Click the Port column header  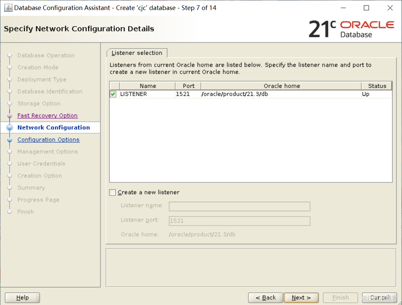pyautogui.click(x=188, y=86)
